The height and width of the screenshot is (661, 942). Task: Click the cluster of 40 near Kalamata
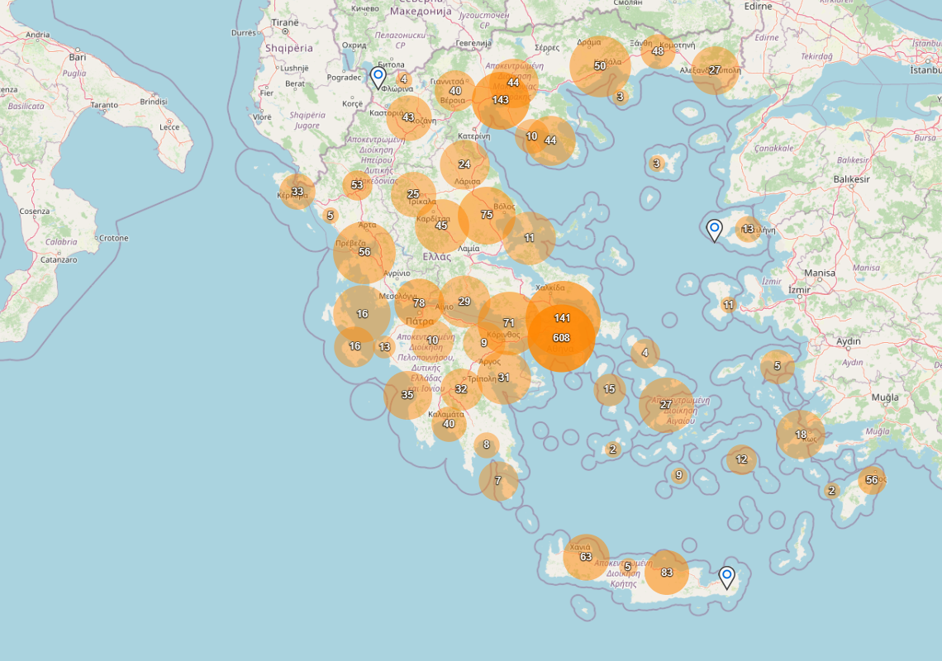448,423
